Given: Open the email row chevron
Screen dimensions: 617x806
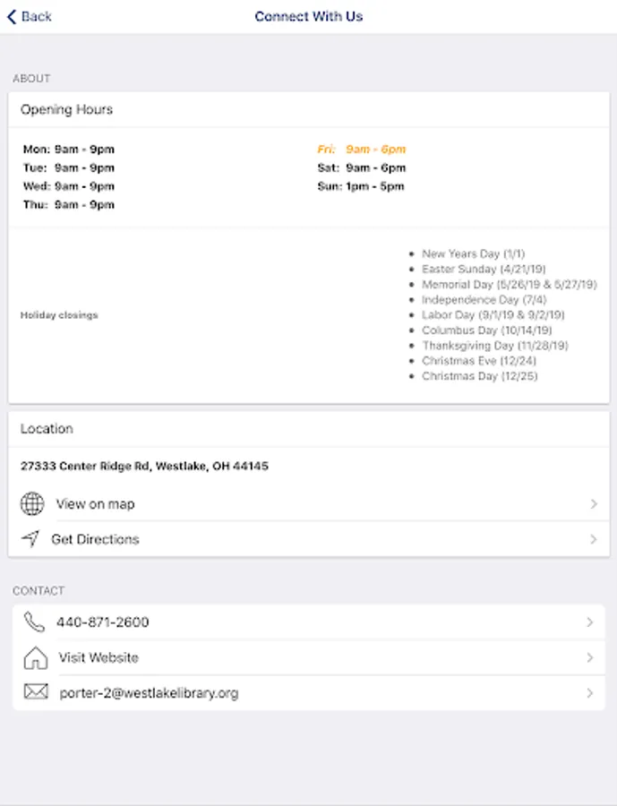Looking at the screenshot, I should pyautogui.click(x=590, y=693).
